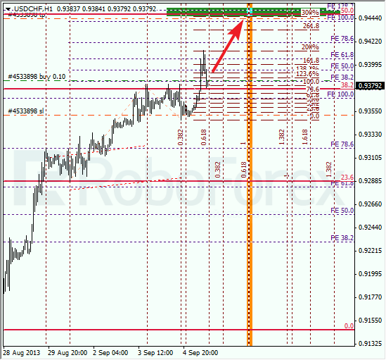
Task: Click the small triangle beside USDCHF,H1 title
Action: click(8, 9)
